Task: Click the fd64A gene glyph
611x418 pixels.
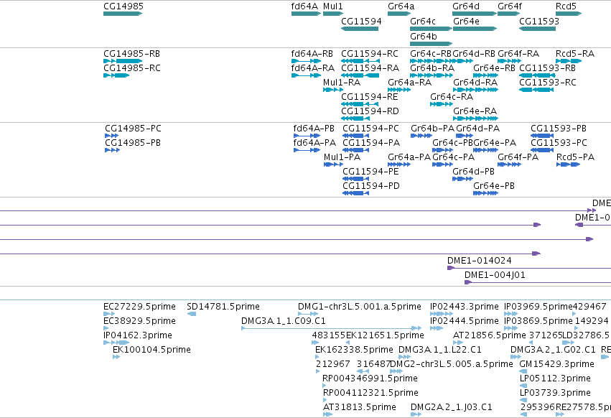Action: tap(306, 14)
